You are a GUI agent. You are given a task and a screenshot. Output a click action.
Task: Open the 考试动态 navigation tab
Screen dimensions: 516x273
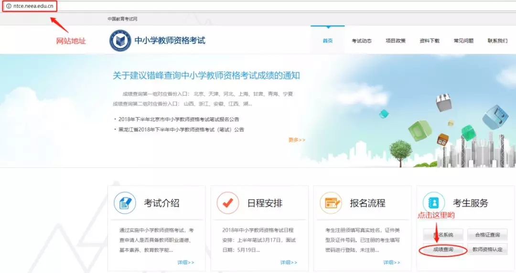click(361, 41)
